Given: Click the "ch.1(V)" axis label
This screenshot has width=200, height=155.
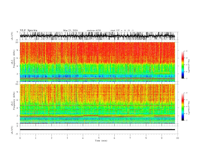Looking at the screenshot, I should (12, 36).
